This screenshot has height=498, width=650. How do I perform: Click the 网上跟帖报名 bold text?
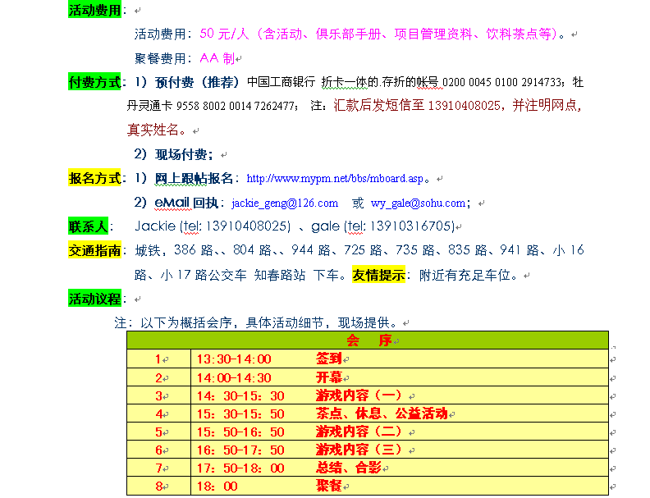tap(194, 178)
